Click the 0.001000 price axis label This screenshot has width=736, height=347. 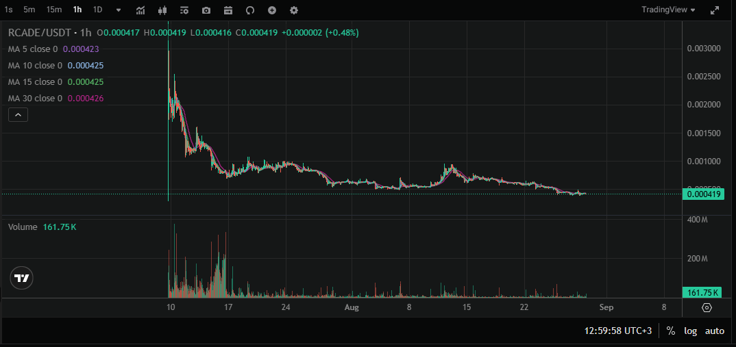tap(704, 162)
